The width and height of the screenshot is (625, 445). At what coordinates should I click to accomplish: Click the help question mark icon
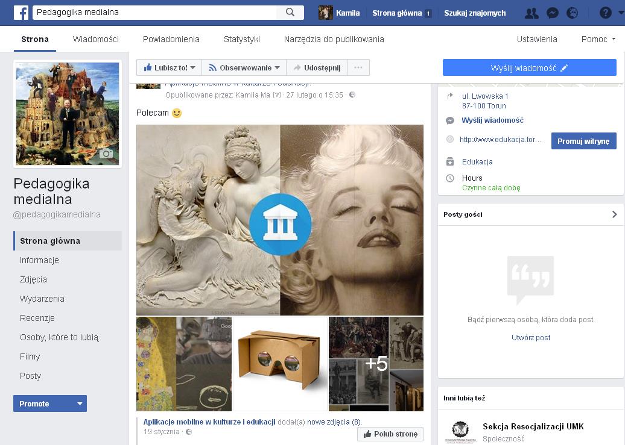pyautogui.click(x=605, y=13)
